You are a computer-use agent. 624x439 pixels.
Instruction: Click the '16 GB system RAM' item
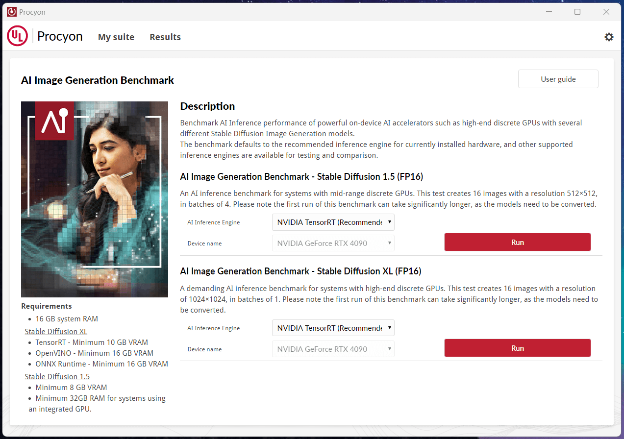[67, 319]
